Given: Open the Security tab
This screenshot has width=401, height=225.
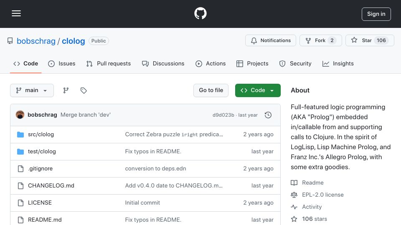Looking at the screenshot, I should click(x=295, y=63).
